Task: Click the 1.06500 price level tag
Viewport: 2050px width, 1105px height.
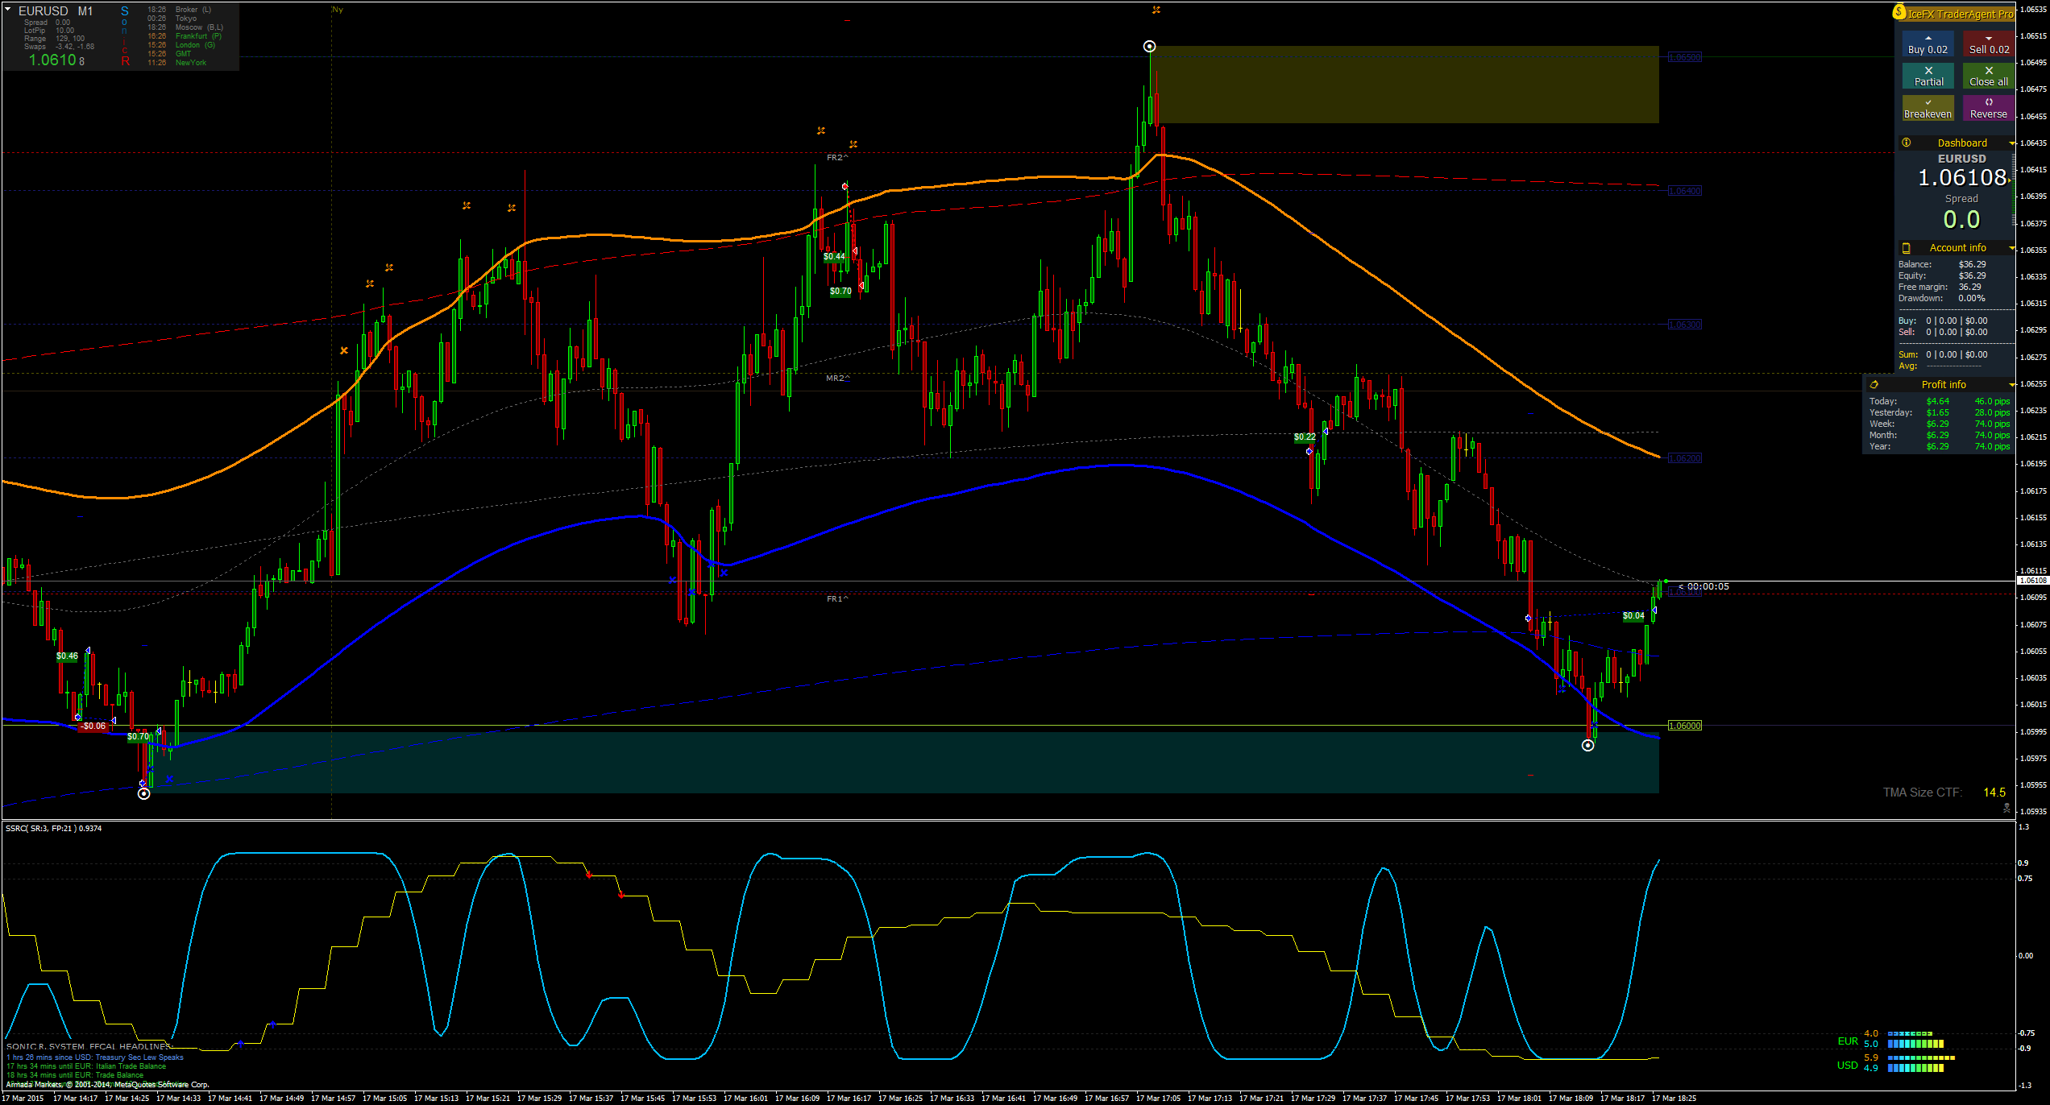Action: coord(1684,57)
